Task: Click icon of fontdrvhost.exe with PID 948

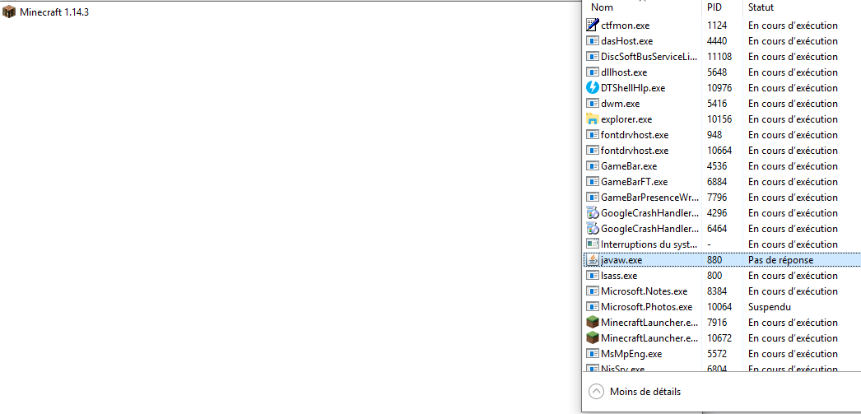Action: coord(592,134)
